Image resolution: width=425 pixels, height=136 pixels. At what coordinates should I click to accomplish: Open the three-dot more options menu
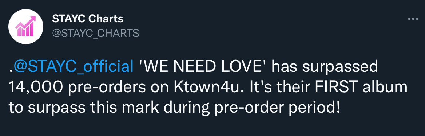tap(413, 19)
